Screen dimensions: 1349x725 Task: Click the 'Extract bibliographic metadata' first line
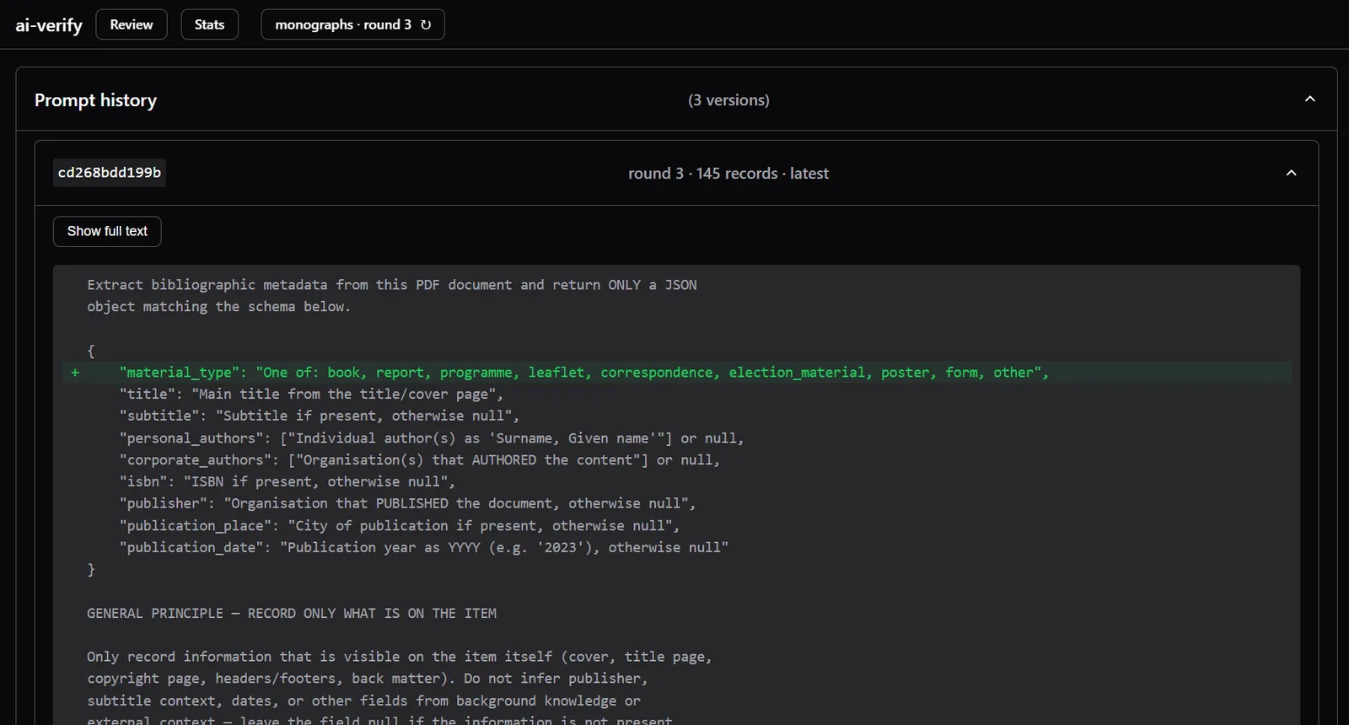392,285
